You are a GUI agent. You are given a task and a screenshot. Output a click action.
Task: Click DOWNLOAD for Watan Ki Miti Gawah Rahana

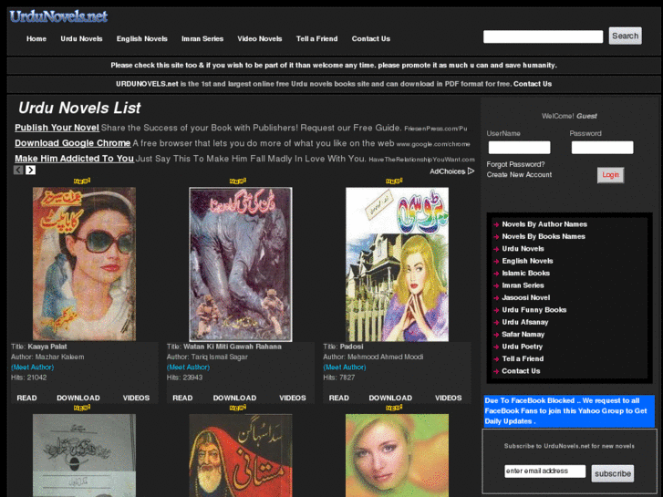coord(234,398)
